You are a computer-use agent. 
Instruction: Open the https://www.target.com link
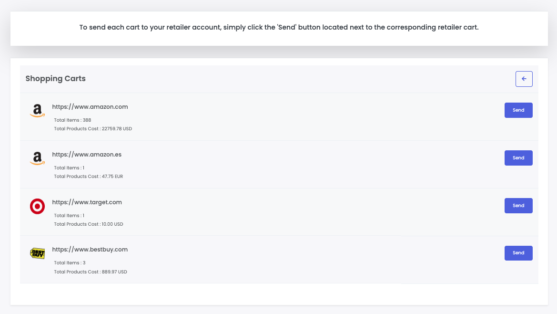(x=87, y=202)
